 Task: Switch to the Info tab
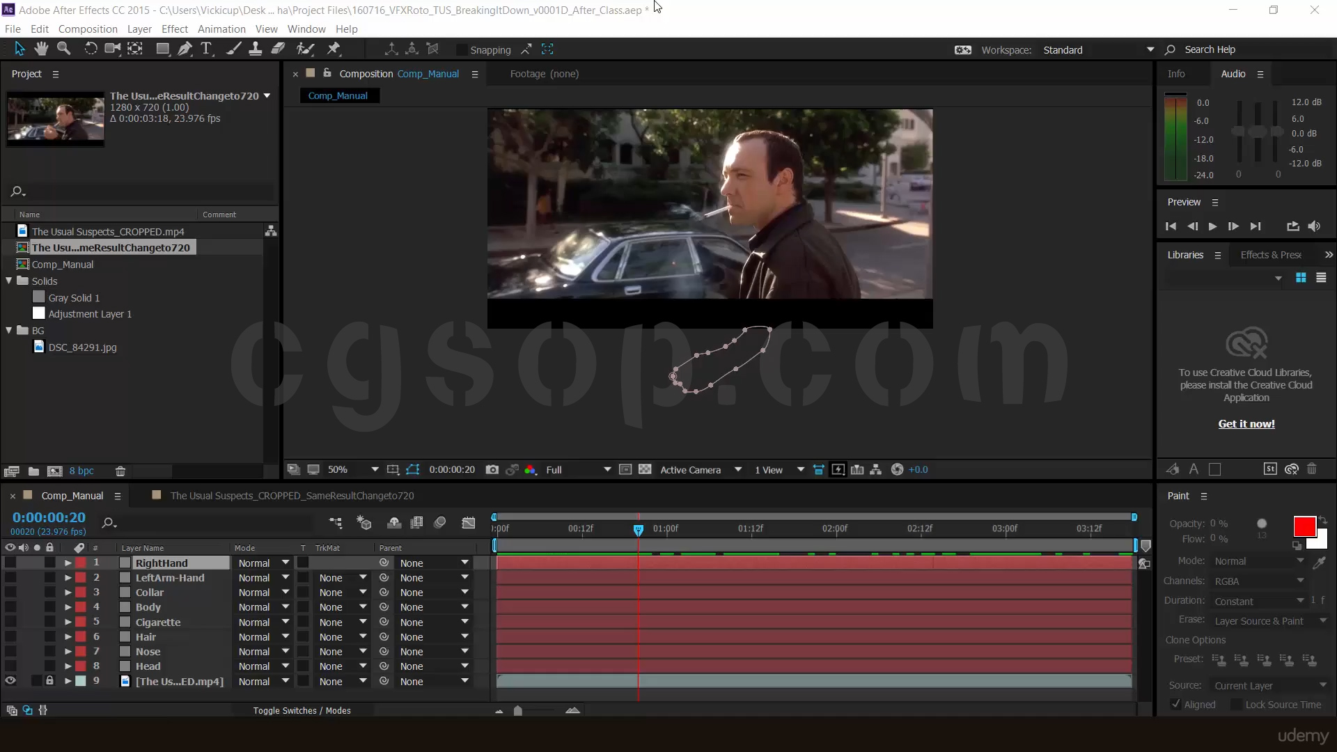click(1176, 74)
